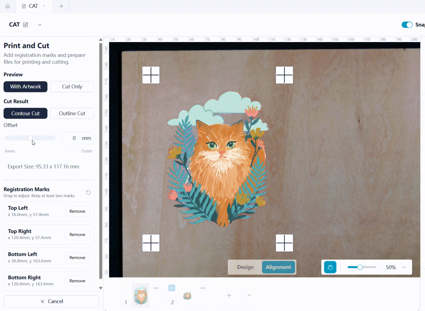Select Cut Only preview
The image size is (425, 311).
(x=72, y=87)
